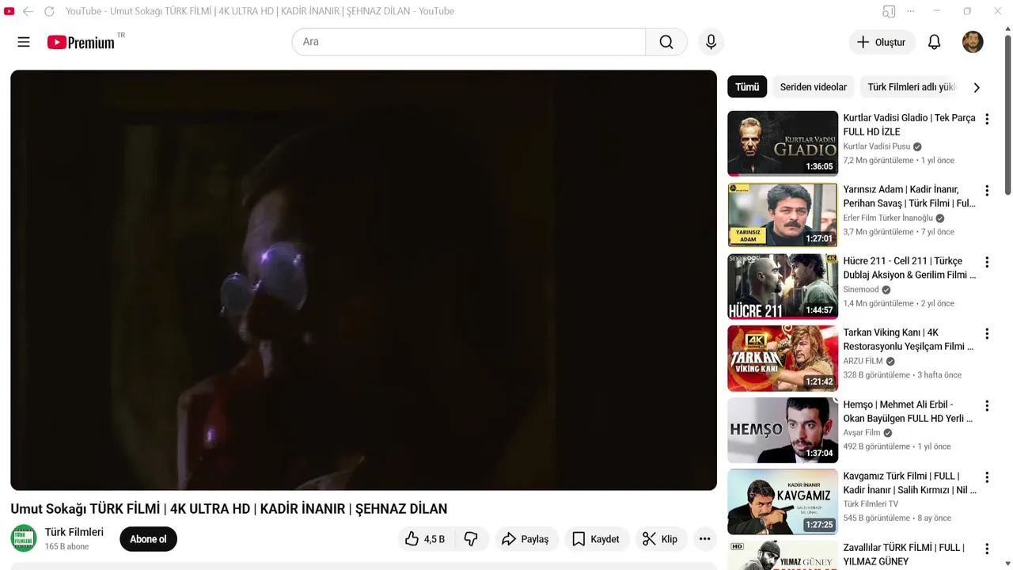Select the Tümü filter chip

coord(747,87)
